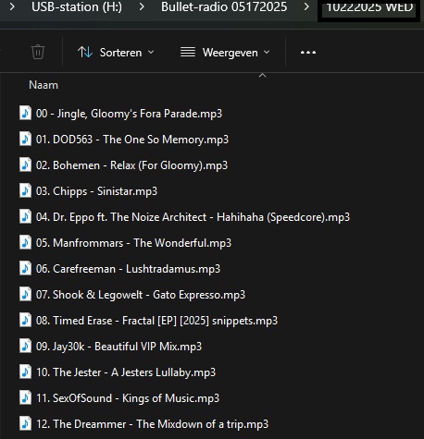Image resolution: width=424 pixels, height=439 pixels.
Task: Click the mp3 icon of 02. Bohemen file
Action: tap(25, 165)
